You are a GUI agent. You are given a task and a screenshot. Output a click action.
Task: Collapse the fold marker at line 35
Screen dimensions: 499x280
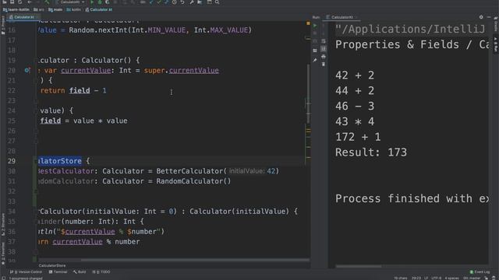(x=36, y=222)
